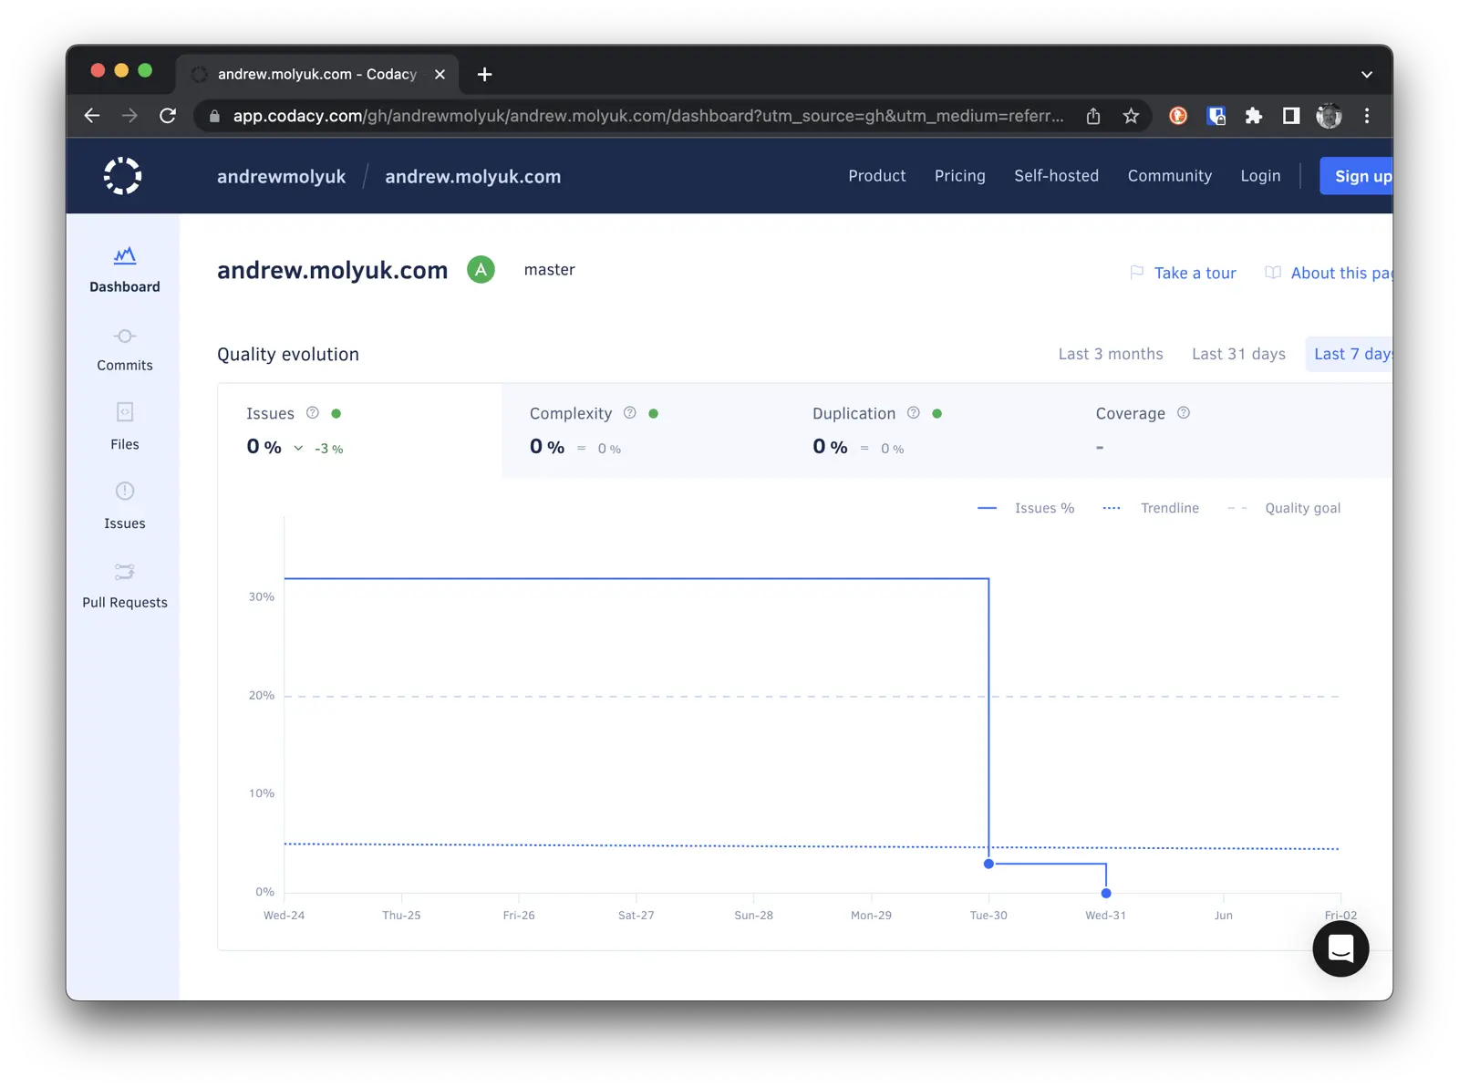Screen dimensions: 1459x1088
Task: Bookmark page with the star icon
Action: [x=1131, y=116]
